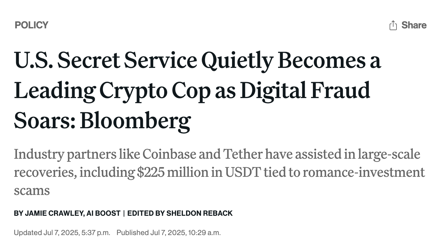The height and width of the screenshot is (242, 435).
Task: Open the Share label
Action: (x=414, y=25)
